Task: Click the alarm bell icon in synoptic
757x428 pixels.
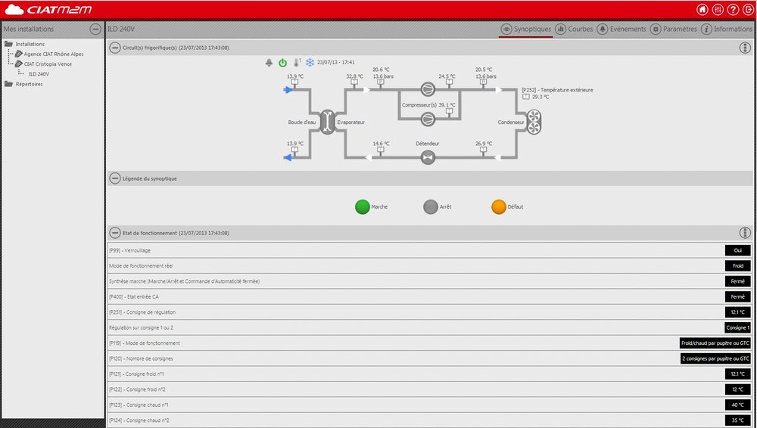Action: (269, 63)
